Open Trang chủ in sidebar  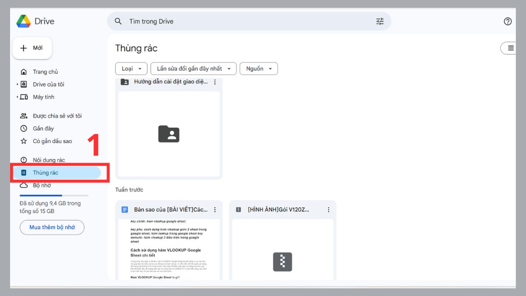[45, 71]
